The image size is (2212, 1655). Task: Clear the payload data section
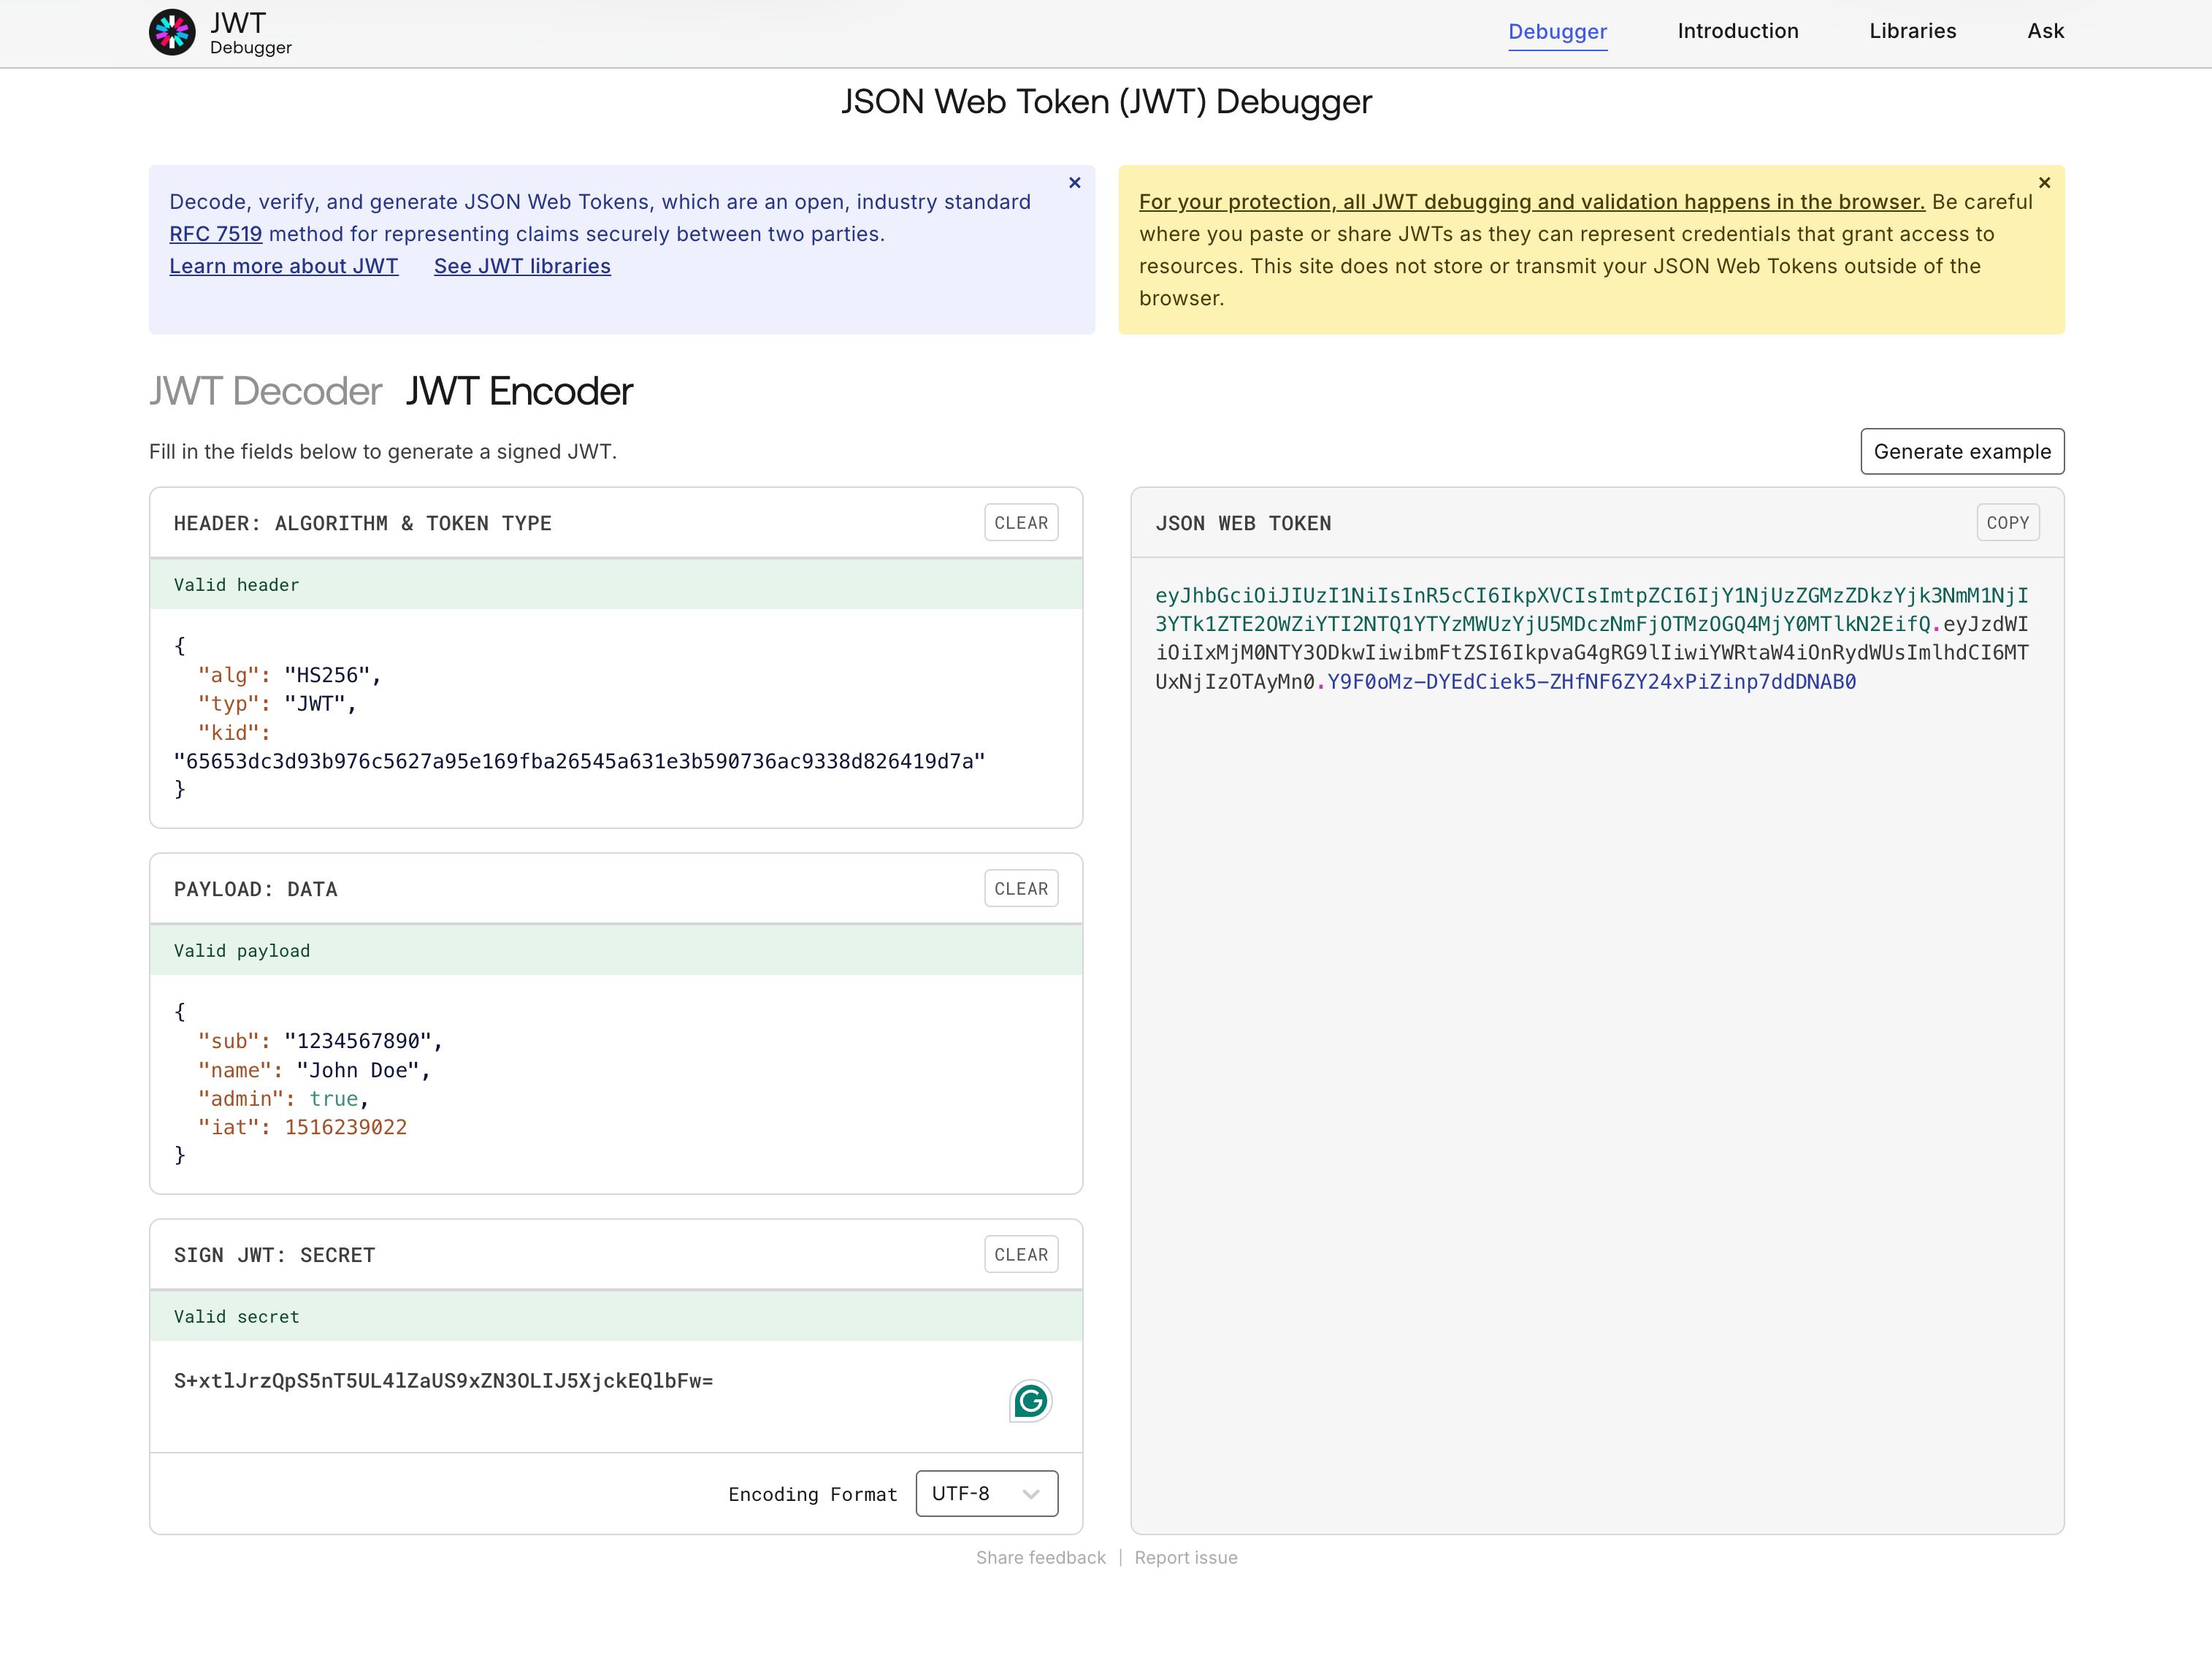[1020, 888]
